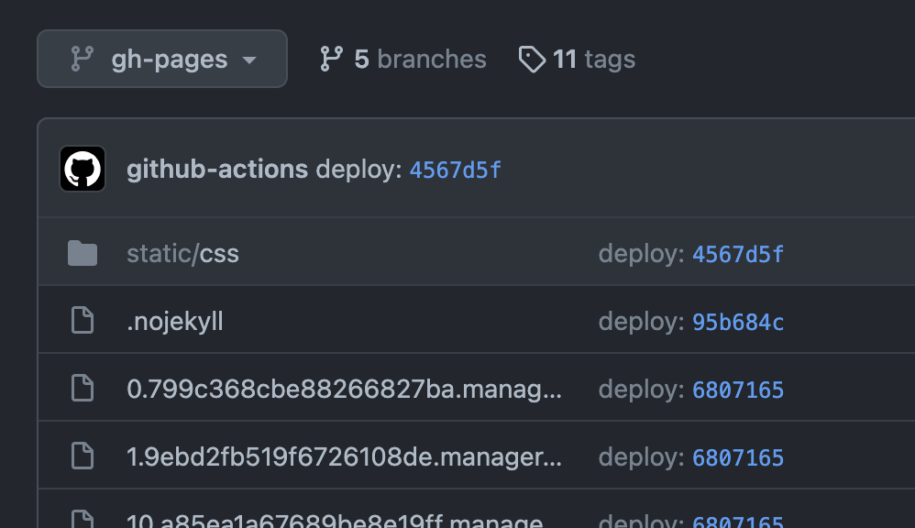Click file icon for 1.9ebd2fb519f6726108de file
The height and width of the screenshot is (528, 915).
(x=83, y=456)
